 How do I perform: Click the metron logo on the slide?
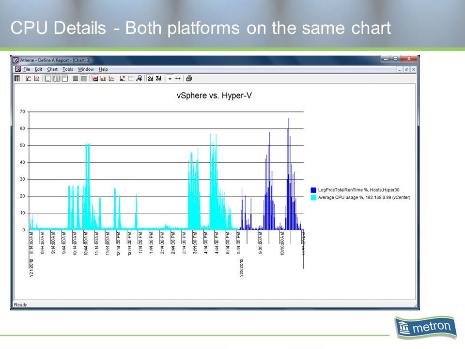[426, 328]
